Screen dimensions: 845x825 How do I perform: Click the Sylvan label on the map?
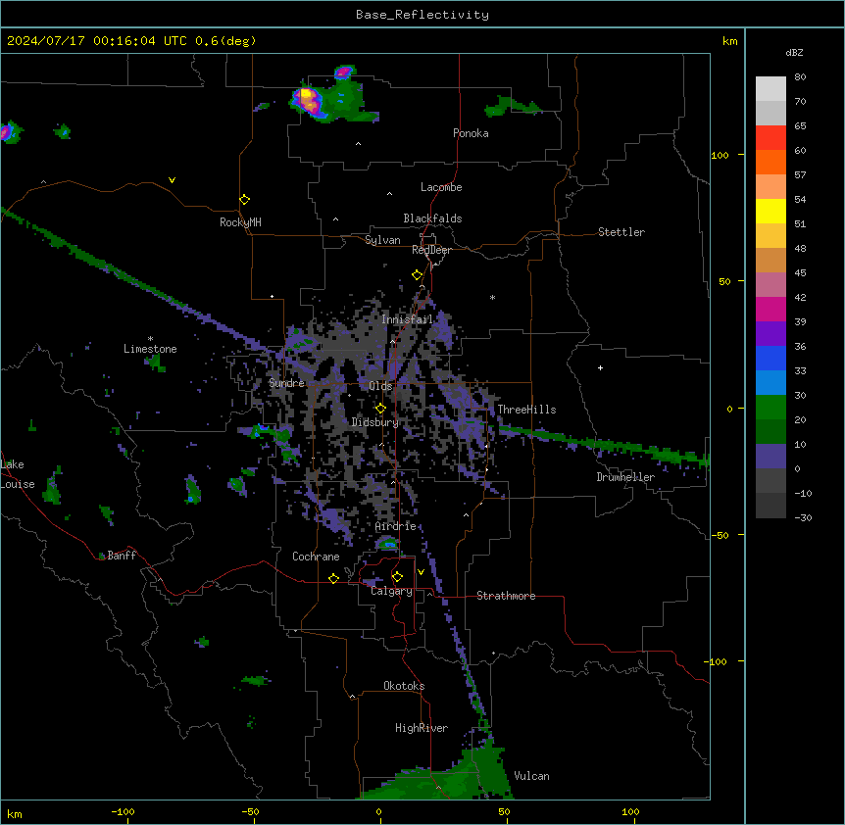tap(382, 240)
